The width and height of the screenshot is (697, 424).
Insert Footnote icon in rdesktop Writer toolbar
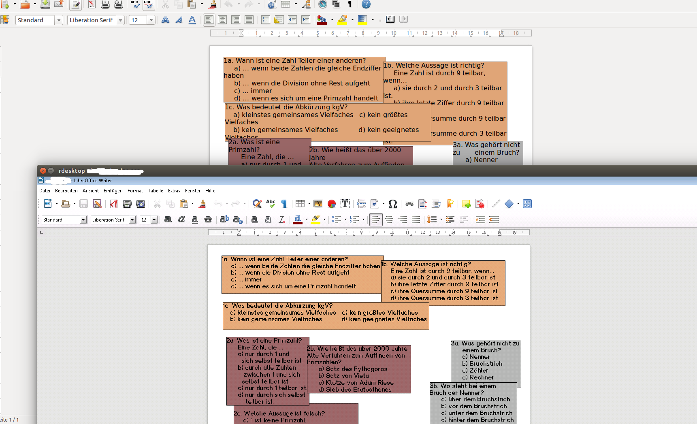(x=423, y=204)
